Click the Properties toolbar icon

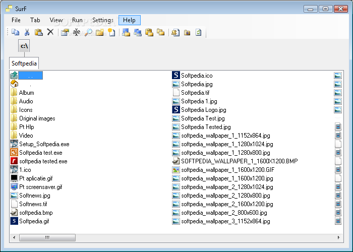(x=65, y=32)
